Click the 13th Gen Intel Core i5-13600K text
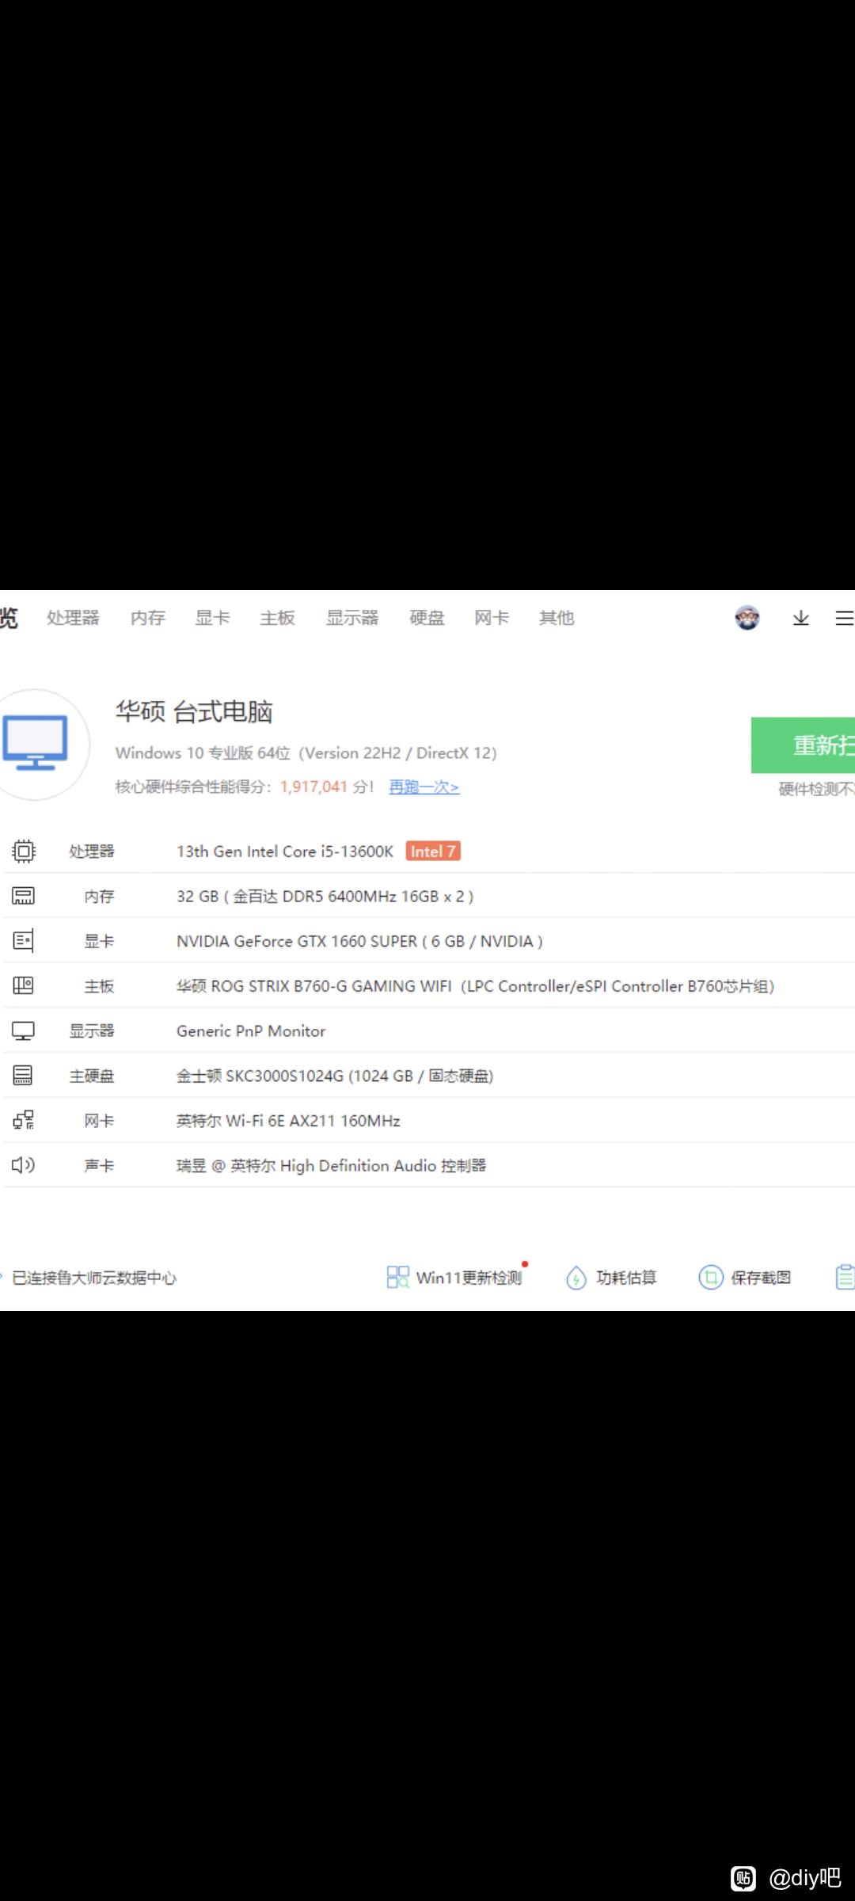The width and height of the screenshot is (855, 1901). click(285, 851)
